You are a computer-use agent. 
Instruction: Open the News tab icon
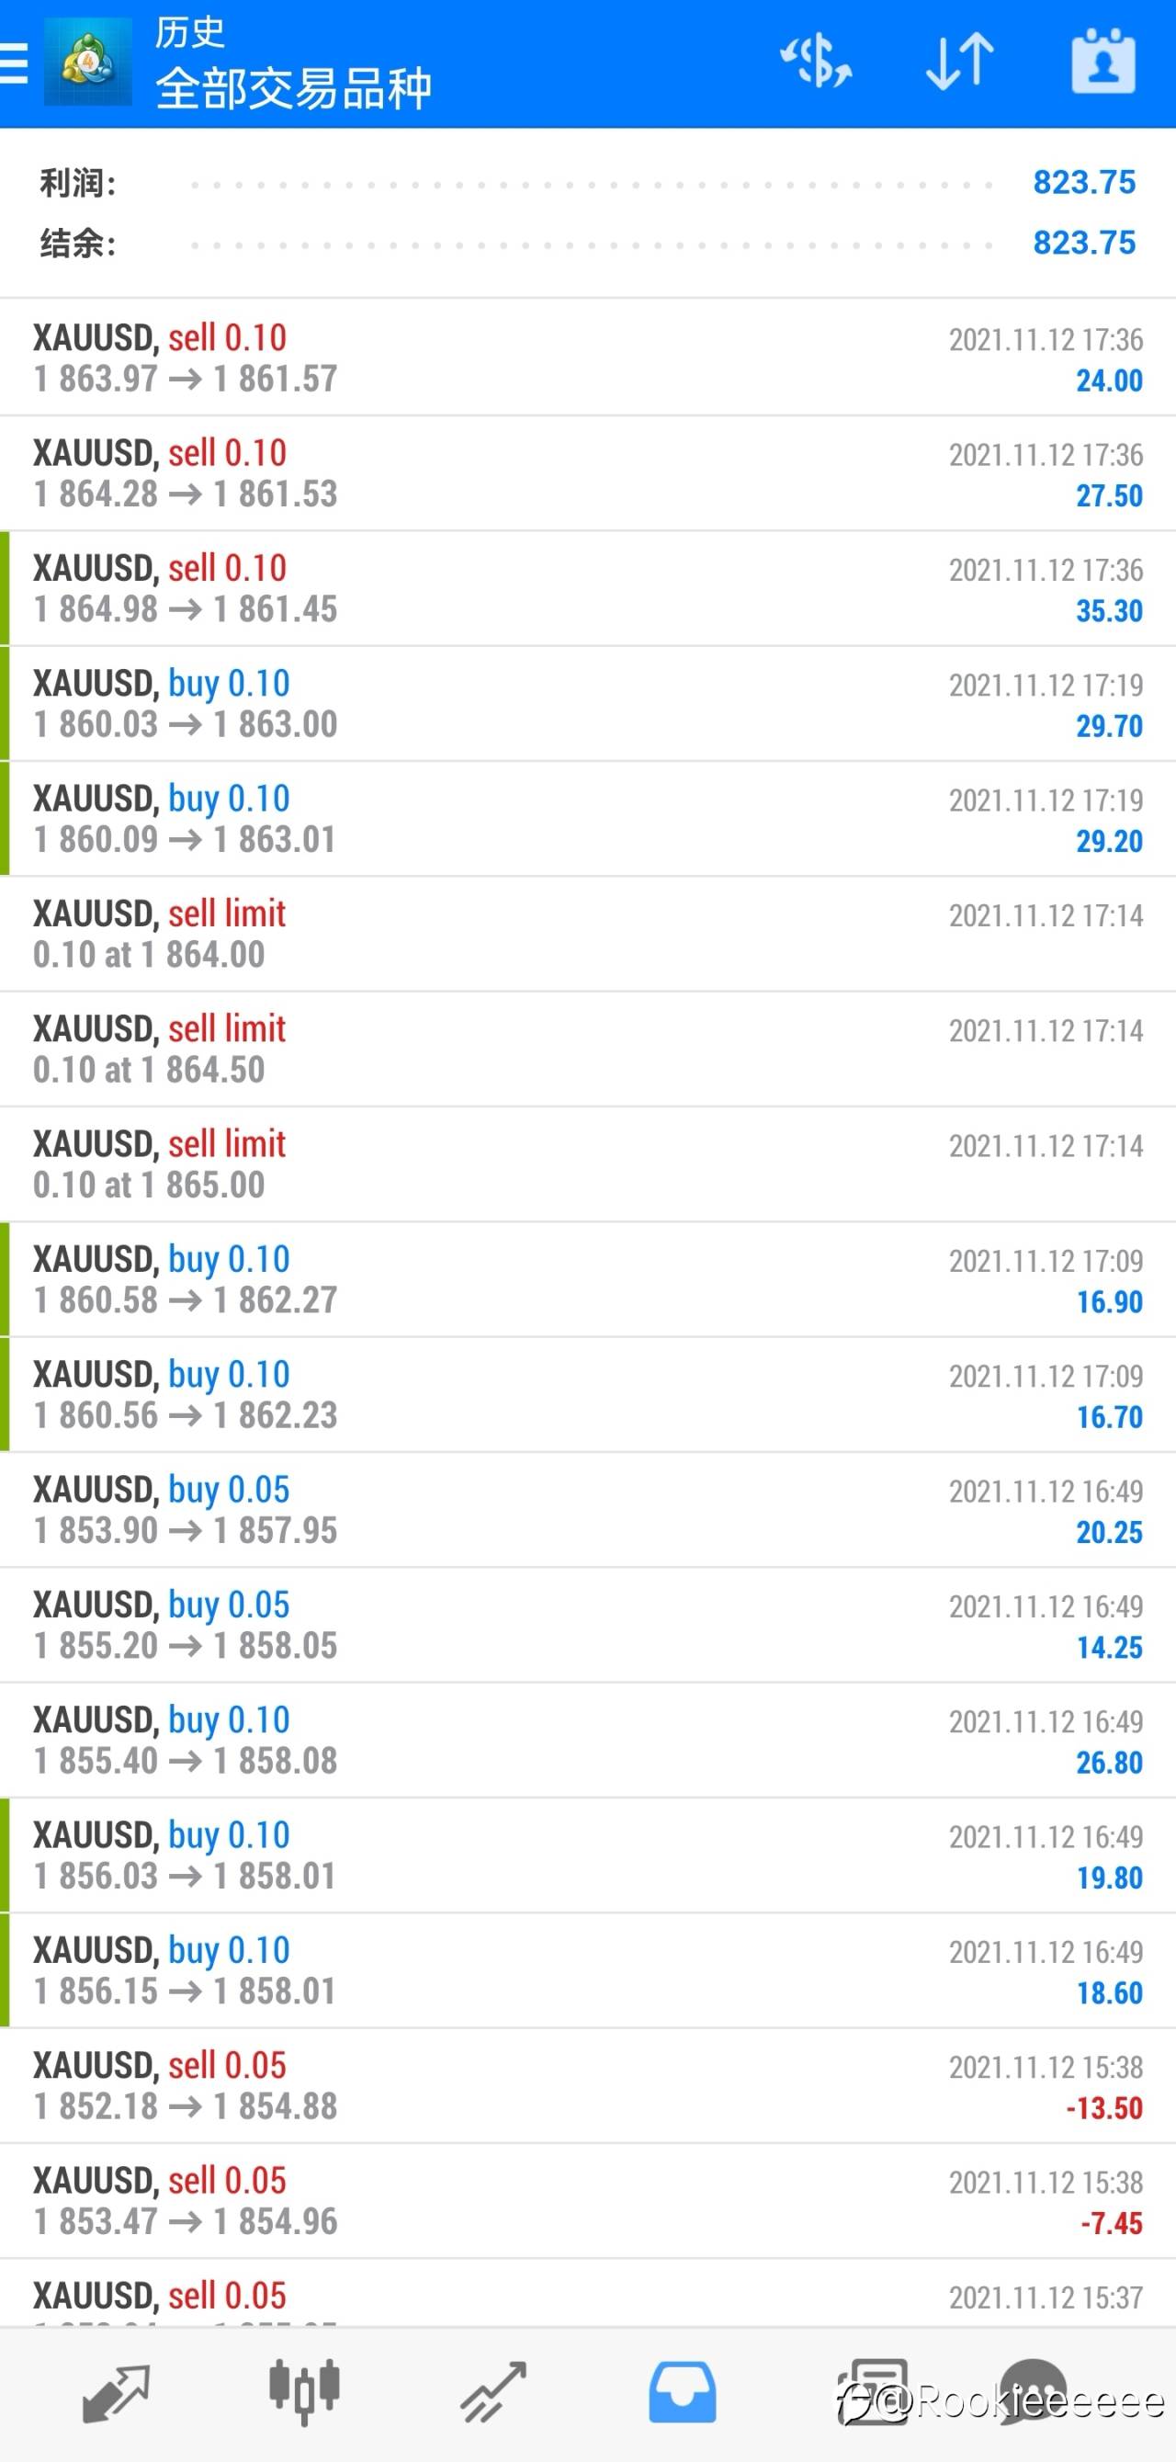pyautogui.click(x=871, y=2393)
